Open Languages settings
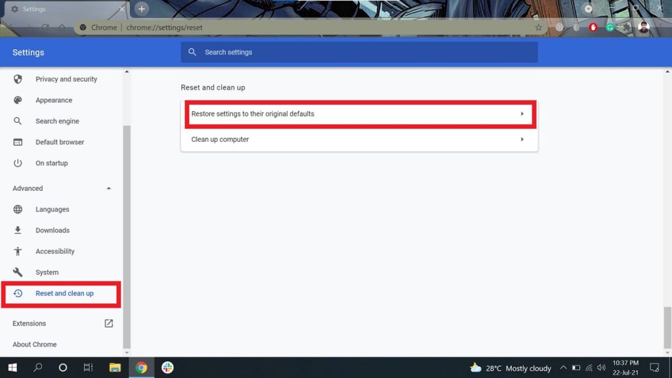 coord(52,209)
